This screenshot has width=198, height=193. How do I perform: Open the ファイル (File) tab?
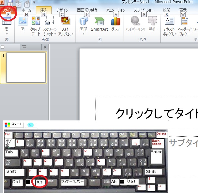[8, 10]
